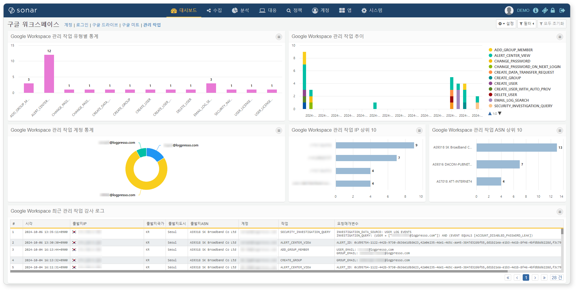Toggle CHANGE_PASSWORD_ON_NEXT_LOGIN legend series
The image size is (577, 291).
524,67
